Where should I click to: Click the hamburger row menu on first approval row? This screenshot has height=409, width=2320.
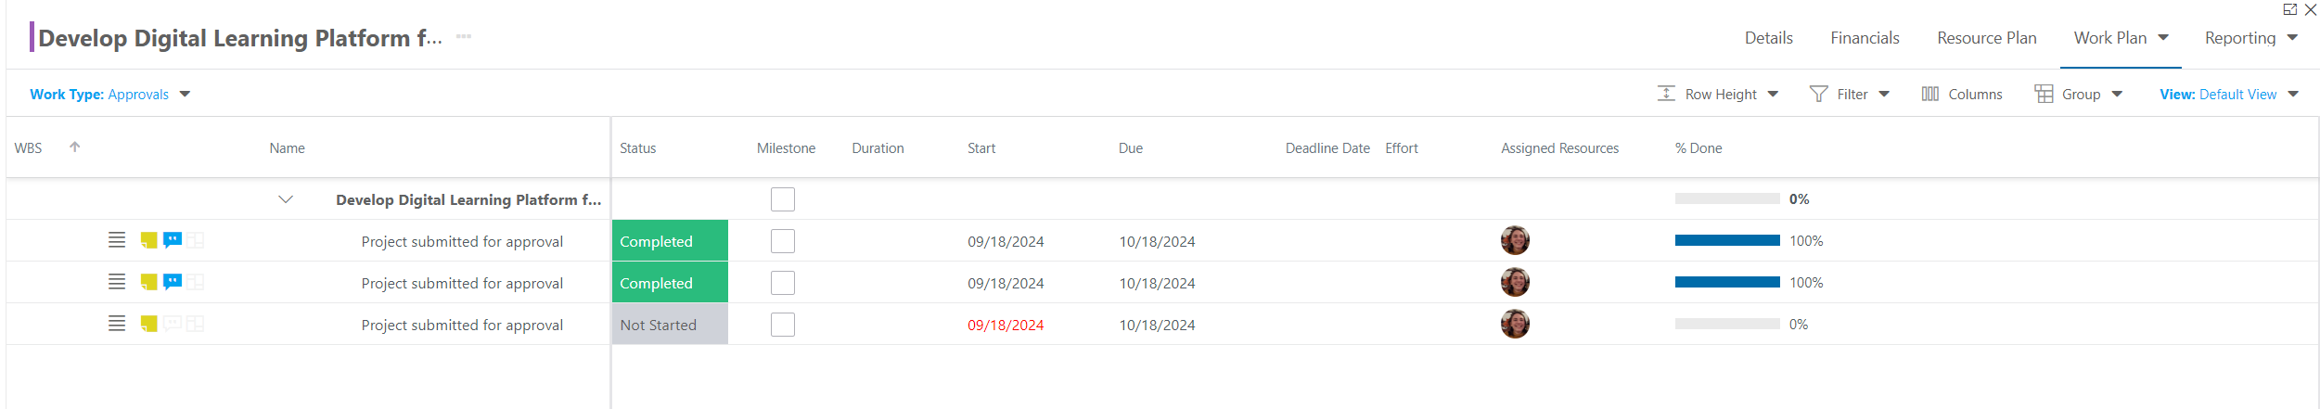117,240
